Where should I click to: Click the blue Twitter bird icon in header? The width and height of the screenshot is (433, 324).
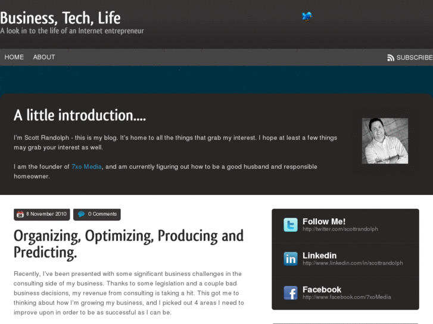point(307,17)
